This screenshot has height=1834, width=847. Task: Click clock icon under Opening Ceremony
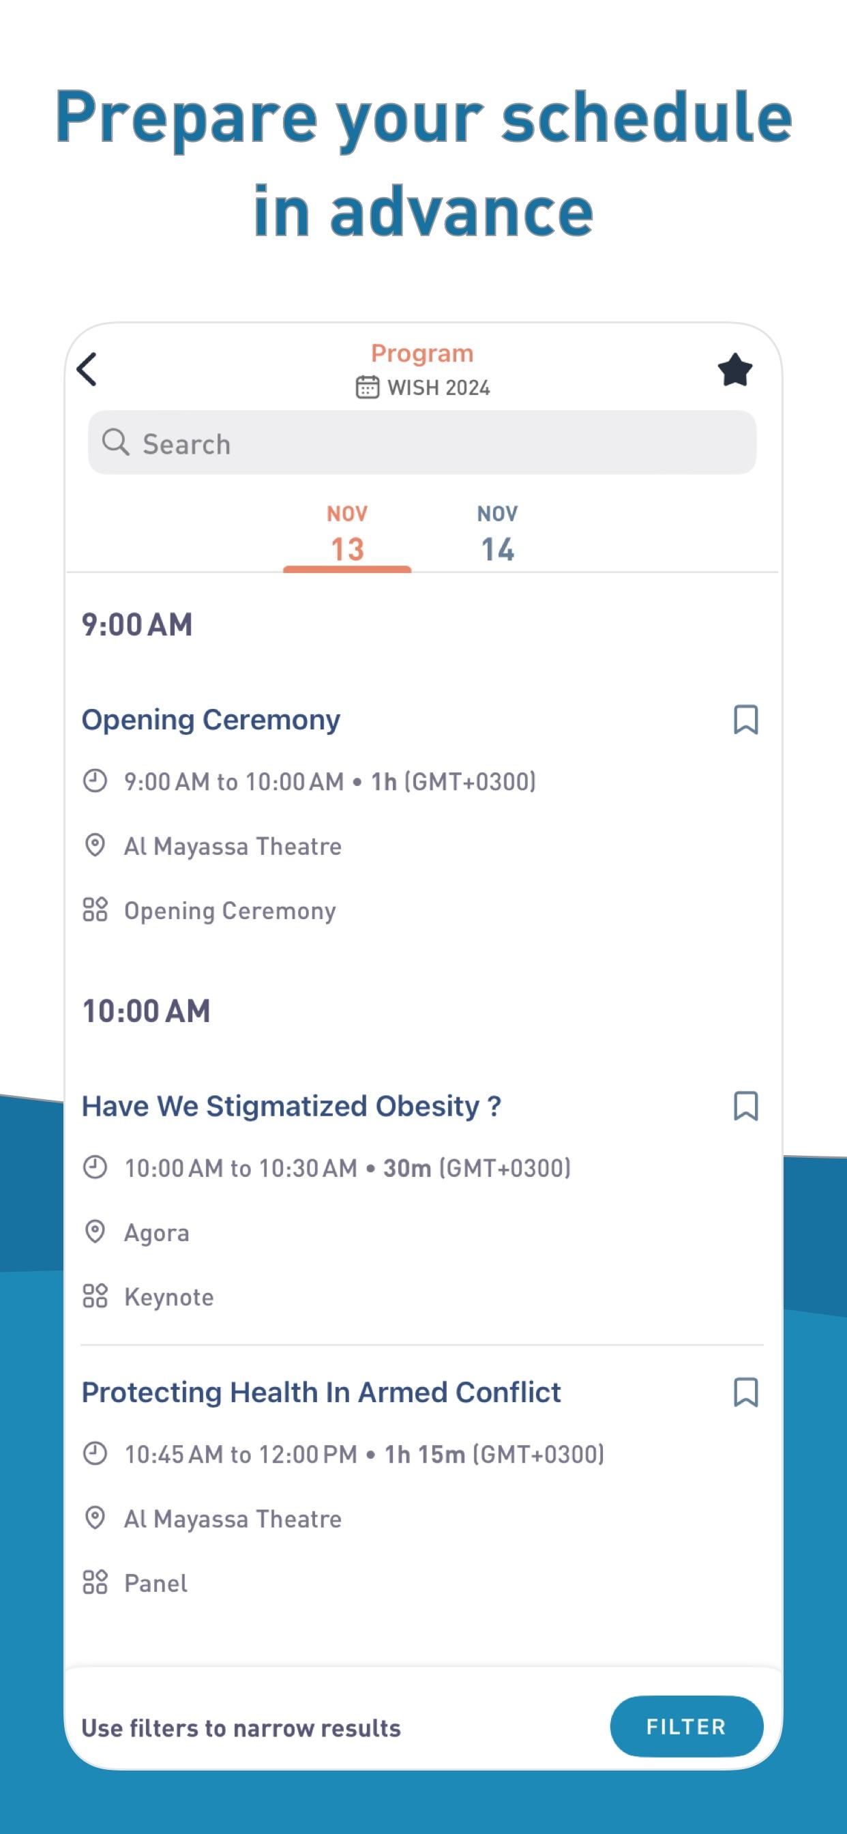(x=95, y=781)
